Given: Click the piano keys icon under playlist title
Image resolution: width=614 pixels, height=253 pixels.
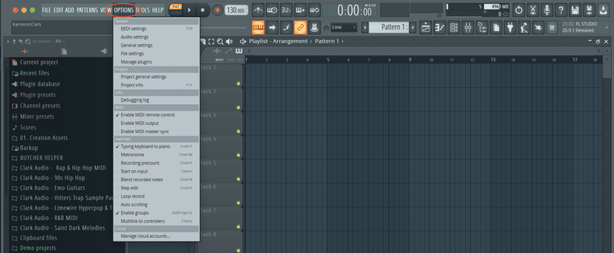Looking at the screenshot, I should point(239,51).
